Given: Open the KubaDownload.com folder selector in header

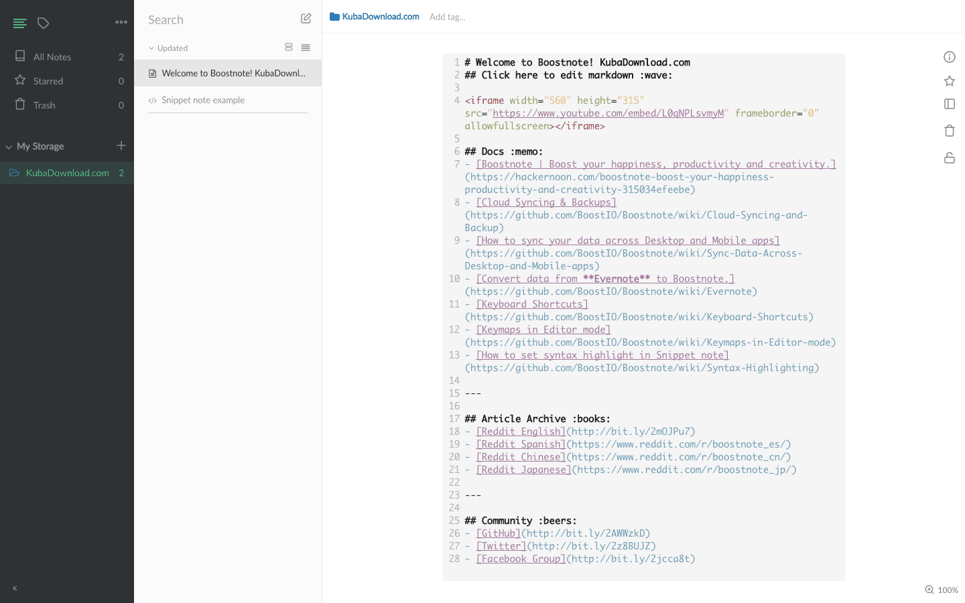Looking at the screenshot, I should coord(375,17).
